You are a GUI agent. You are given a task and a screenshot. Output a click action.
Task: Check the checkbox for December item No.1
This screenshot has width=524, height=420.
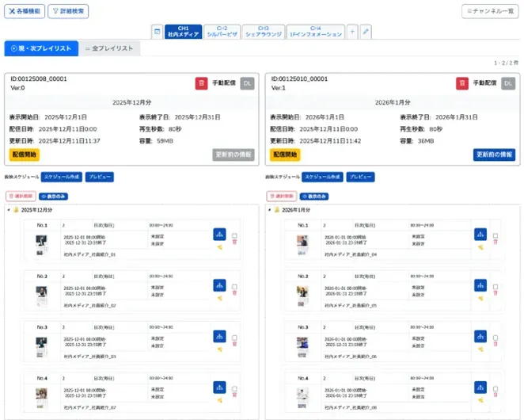click(235, 235)
